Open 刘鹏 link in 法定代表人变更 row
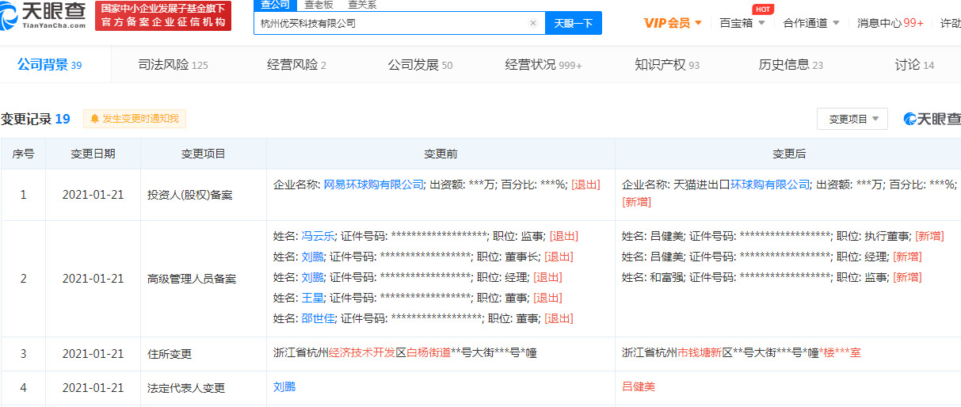 (x=284, y=387)
